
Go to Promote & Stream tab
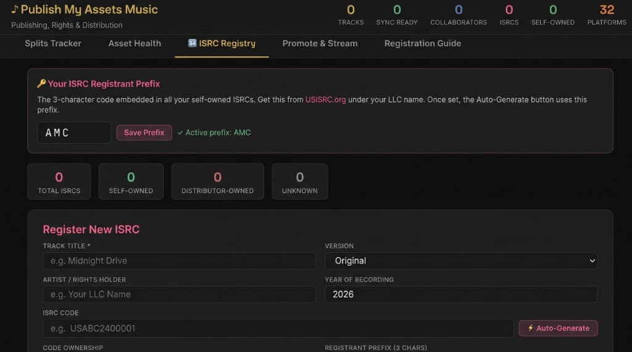320,44
